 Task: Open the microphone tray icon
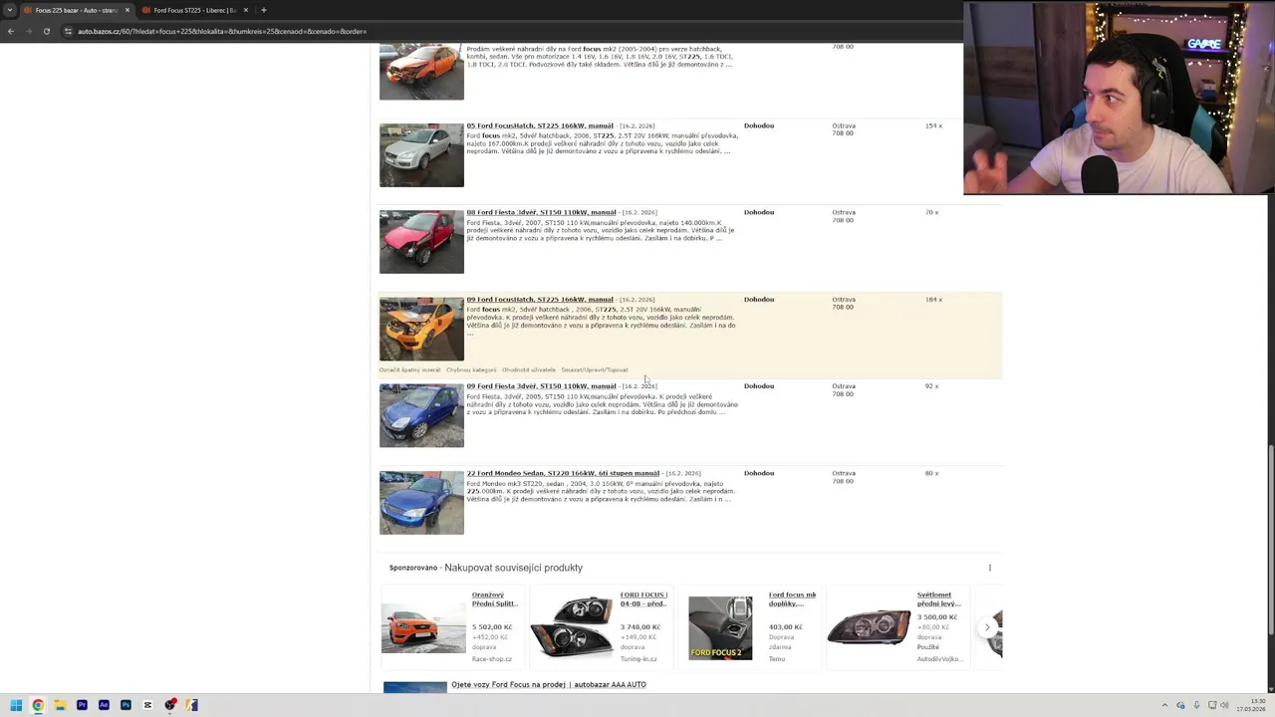click(x=1196, y=705)
